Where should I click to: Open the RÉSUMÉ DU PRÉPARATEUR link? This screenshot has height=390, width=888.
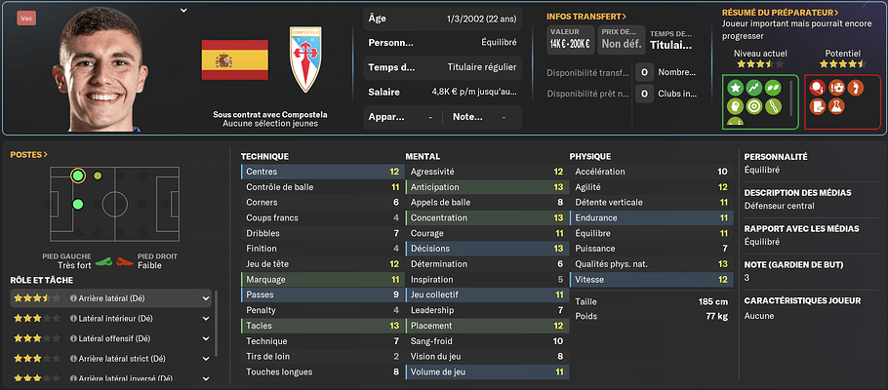coord(781,12)
